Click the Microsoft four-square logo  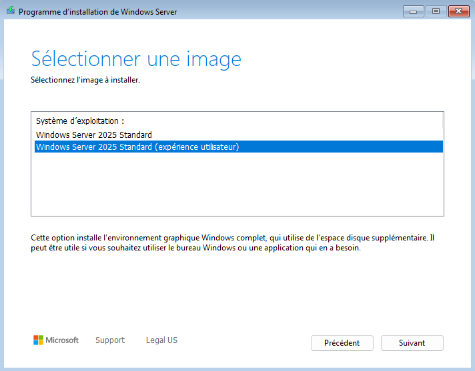click(38, 340)
